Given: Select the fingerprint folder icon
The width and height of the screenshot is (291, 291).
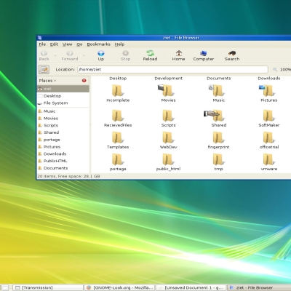Looking at the screenshot, I should [x=218, y=137].
